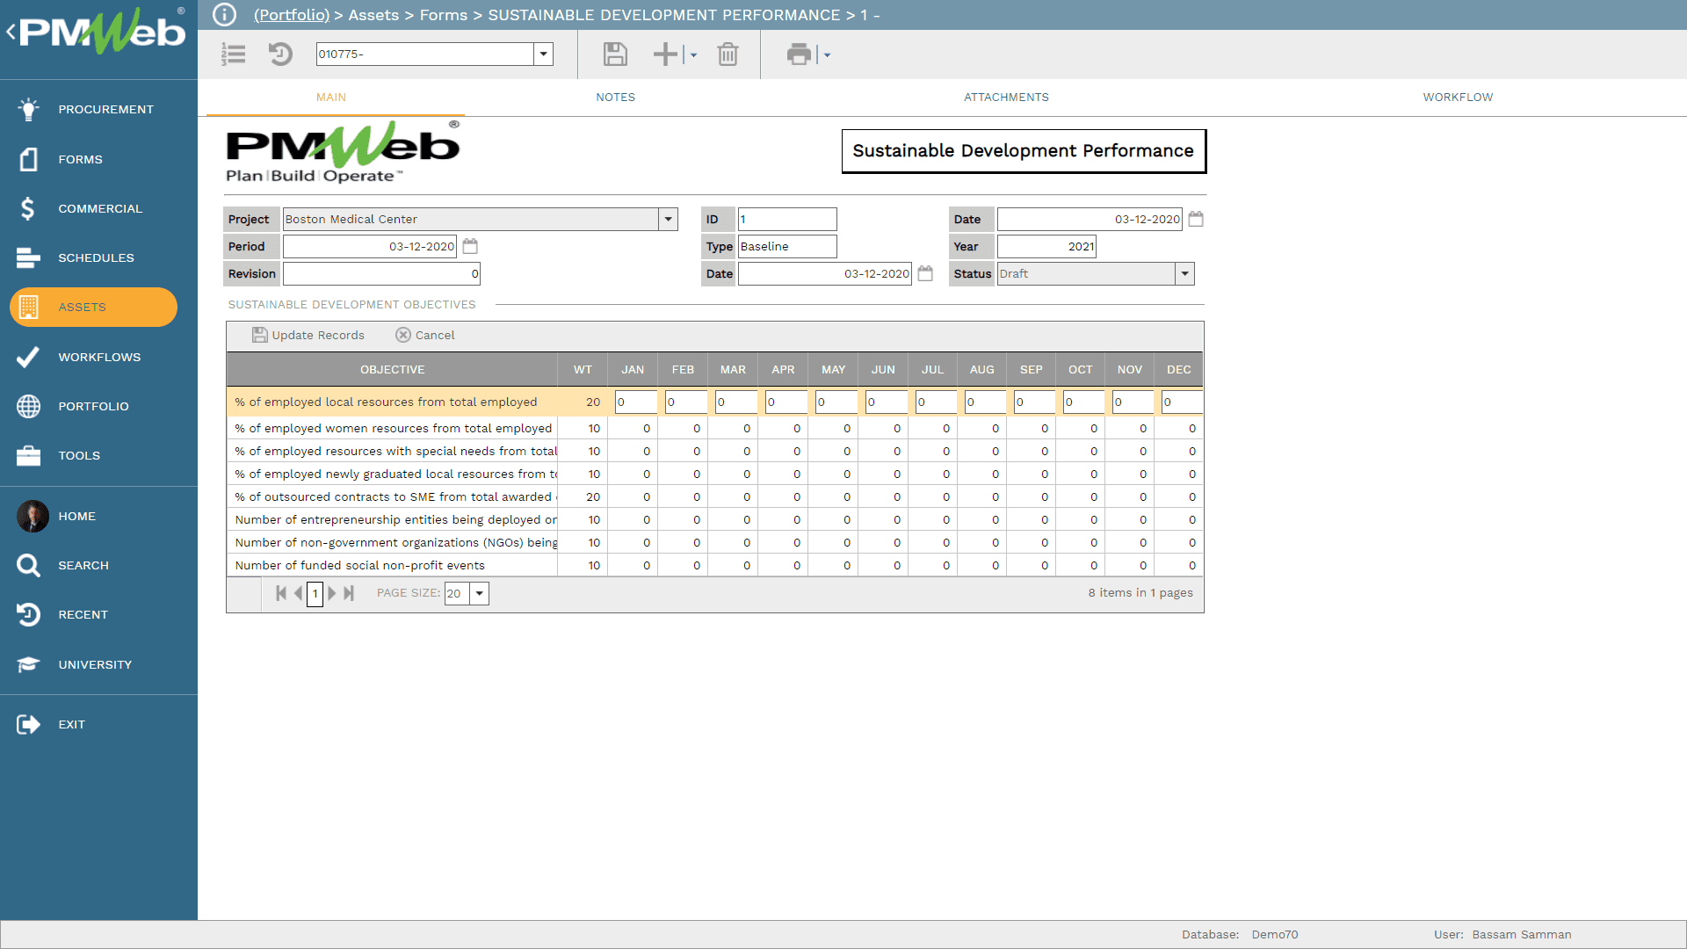Click the Save record toolbar icon

click(615, 54)
